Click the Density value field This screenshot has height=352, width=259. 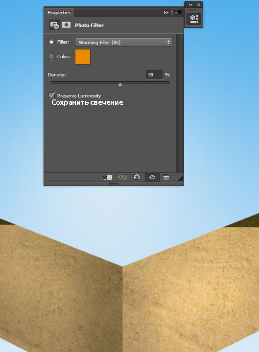[154, 75]
